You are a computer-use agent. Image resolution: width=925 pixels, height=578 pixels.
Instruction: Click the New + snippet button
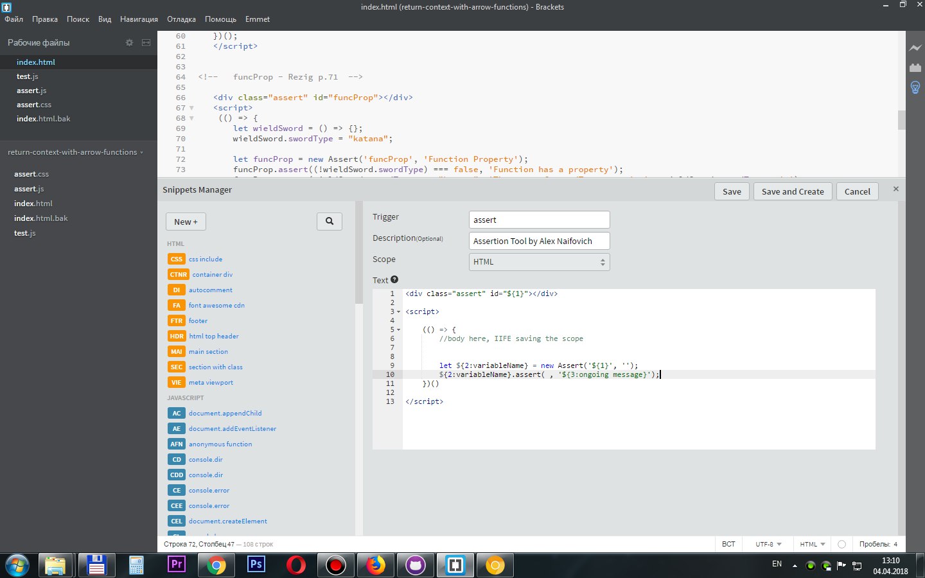point(186,222)
